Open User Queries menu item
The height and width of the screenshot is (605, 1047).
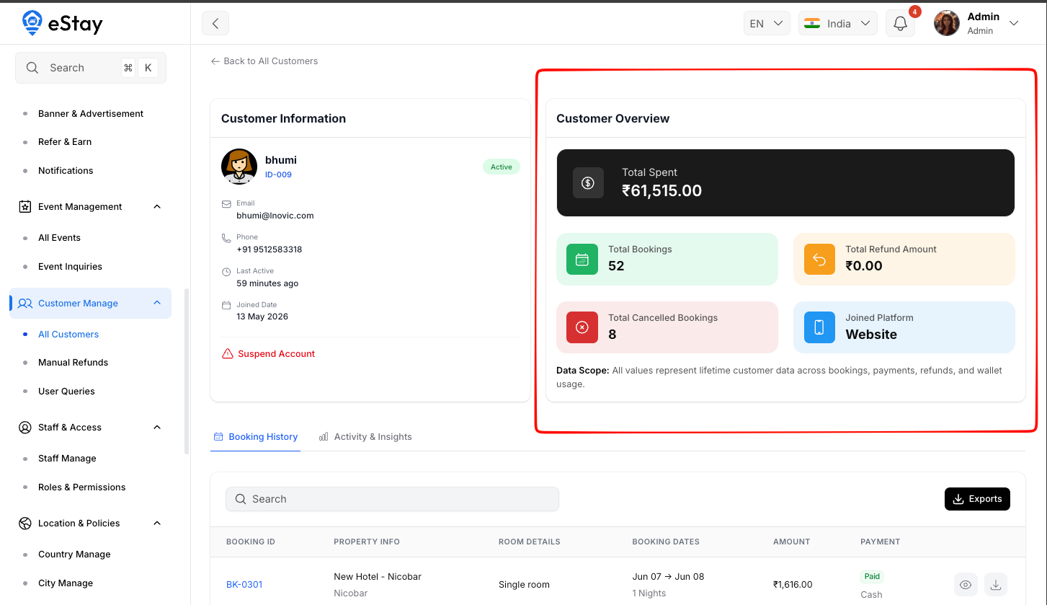coord(66,392)
